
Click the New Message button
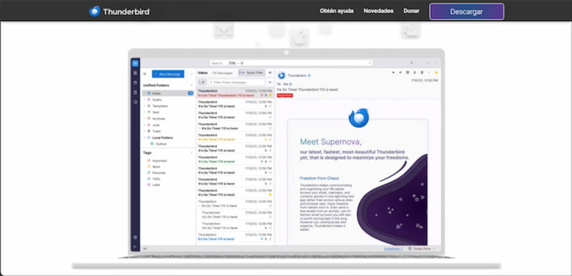[x=168, y=74]
